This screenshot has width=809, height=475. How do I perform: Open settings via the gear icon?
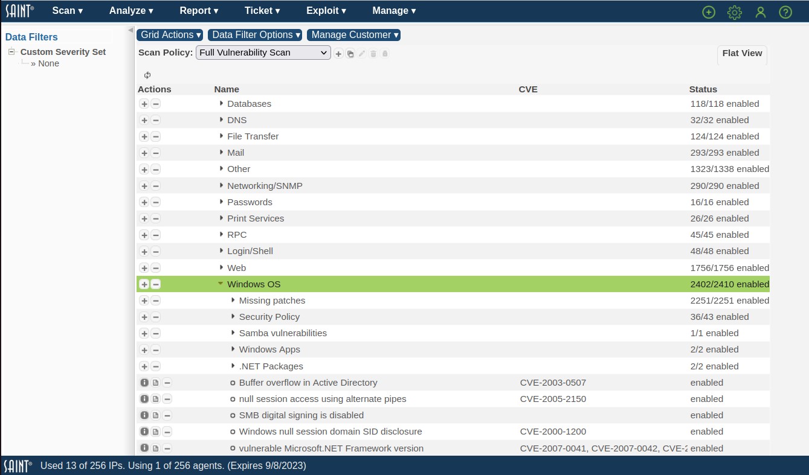(734, 12)
